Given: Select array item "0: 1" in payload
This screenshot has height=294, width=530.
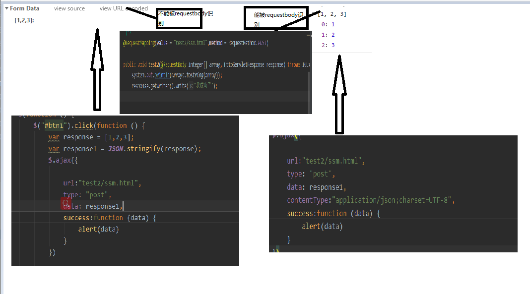Looking at the screenshot, I should tap(328, 24).
